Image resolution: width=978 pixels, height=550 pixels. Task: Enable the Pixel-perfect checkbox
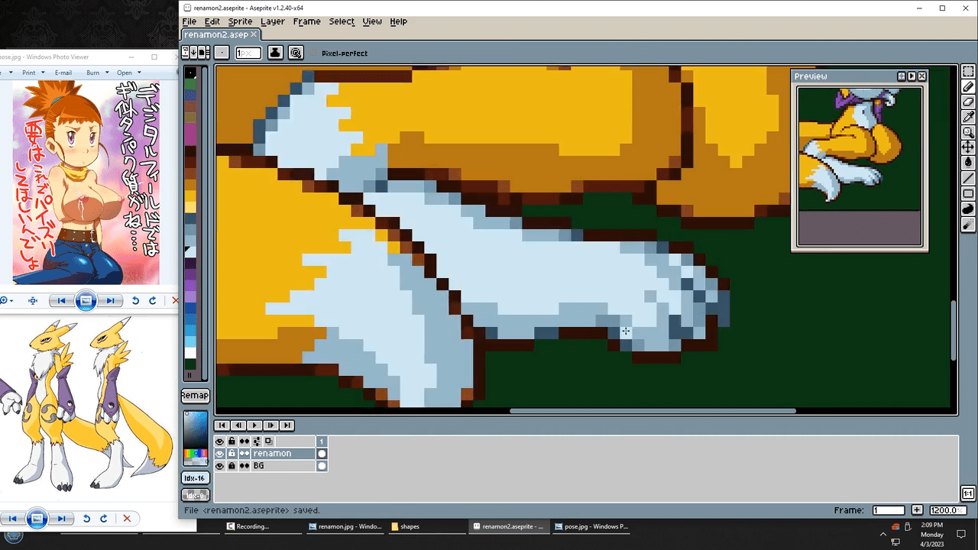314,53
